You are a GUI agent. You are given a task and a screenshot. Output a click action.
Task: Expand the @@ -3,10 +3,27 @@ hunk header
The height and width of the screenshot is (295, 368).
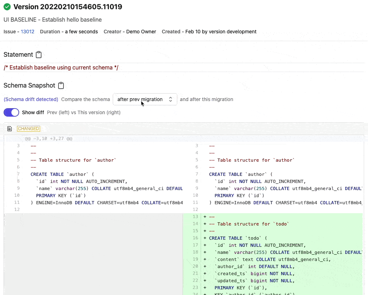(49, 139)
